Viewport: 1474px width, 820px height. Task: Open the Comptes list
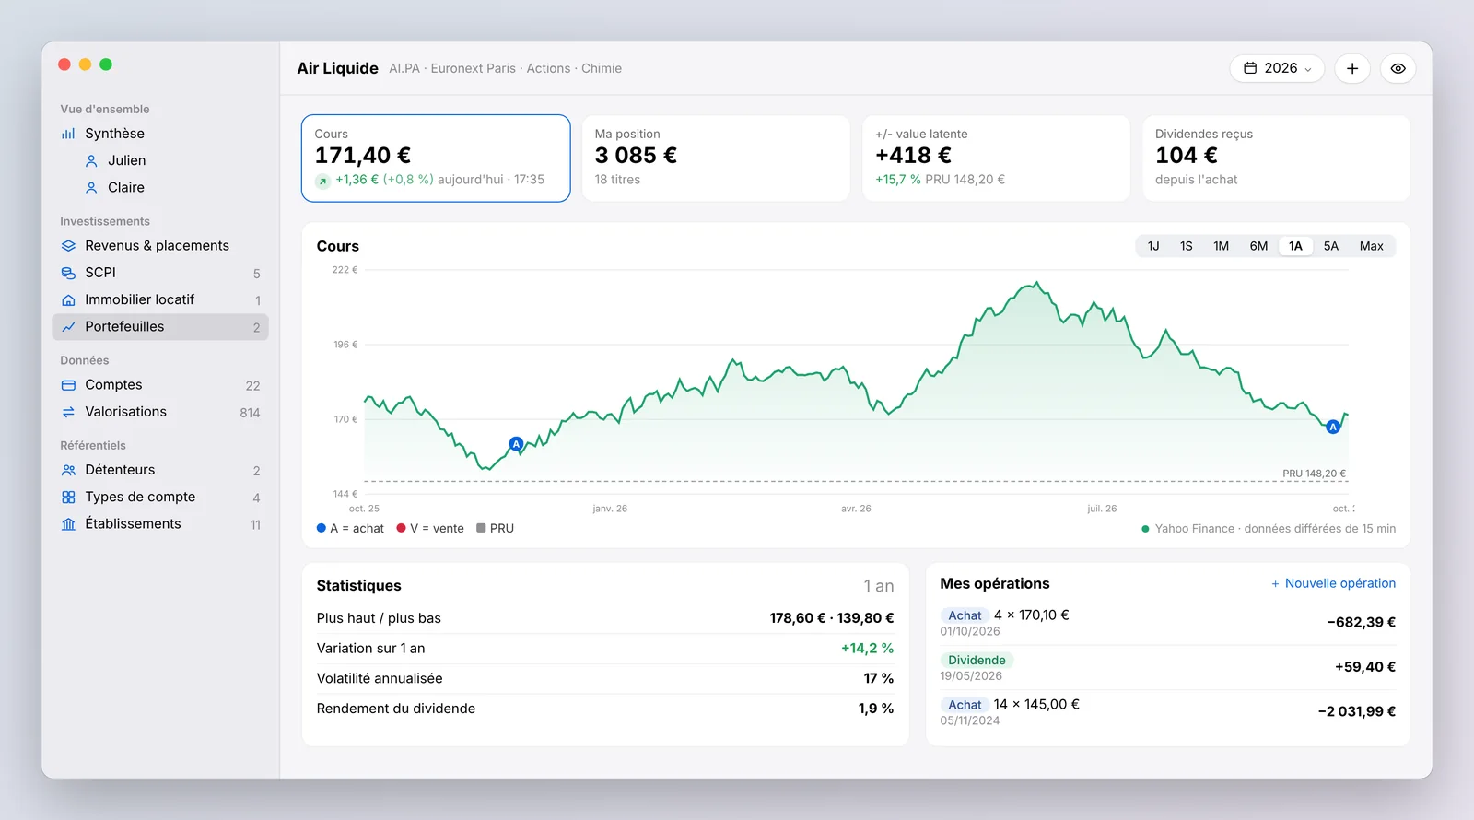[160, 385]
